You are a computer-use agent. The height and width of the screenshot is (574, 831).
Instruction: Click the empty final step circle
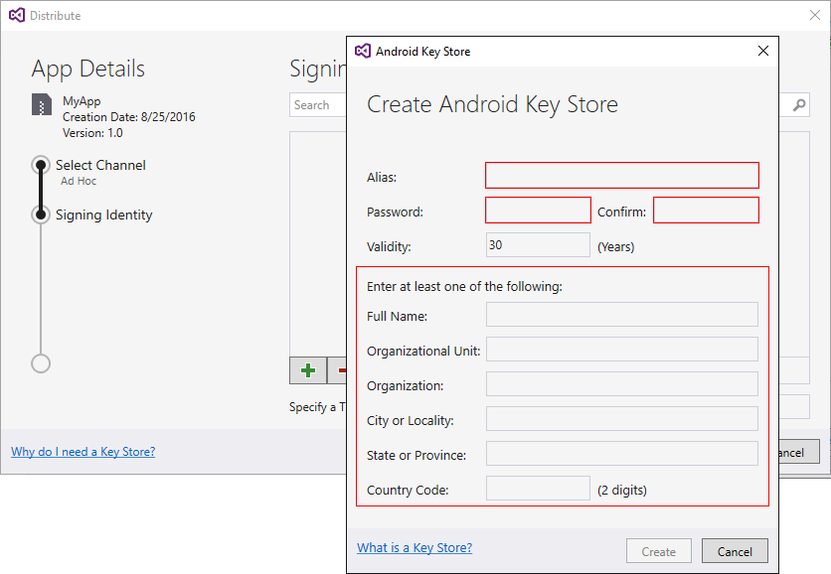pyautogui.click(x=41, y=363)
